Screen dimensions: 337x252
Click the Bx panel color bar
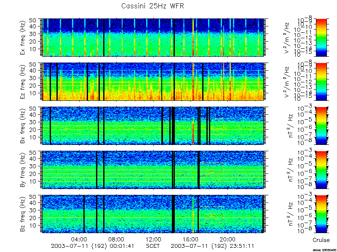pos(321,126)
